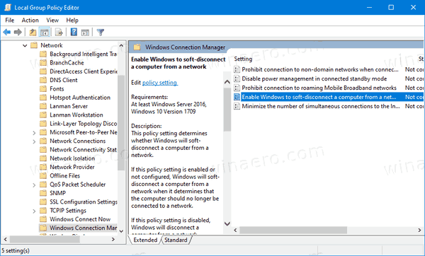Click description pane scroll up arrow
425x256 pixels.
[227, 82]
